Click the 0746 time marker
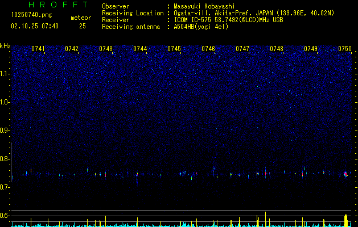358x227 pixels. pyautogui.click(x=208, y=49)
